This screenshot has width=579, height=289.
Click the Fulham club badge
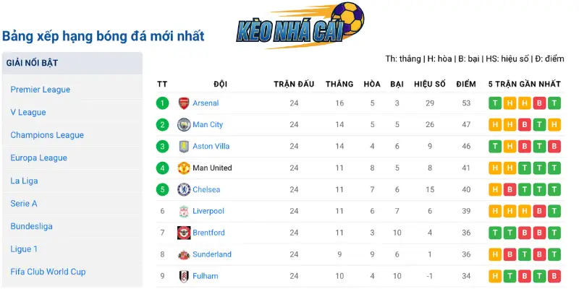point(184,276)
